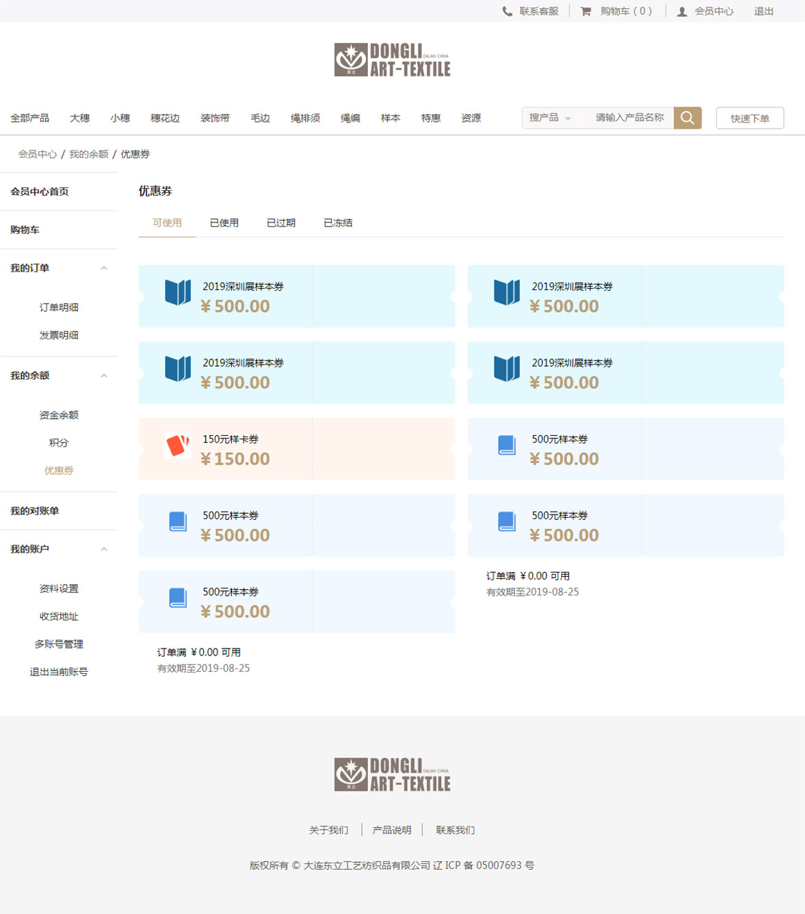Image resolution: width=805 pixels, height=914 pixels.
Task: Click the shopping cart icon in top bar
Action: click(x=585, y=12)
